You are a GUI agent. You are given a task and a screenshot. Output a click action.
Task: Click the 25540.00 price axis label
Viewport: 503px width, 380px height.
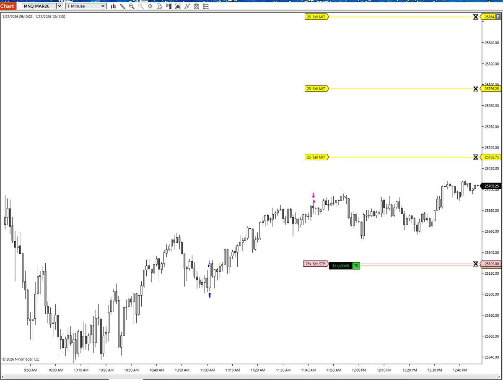pos(492,357)
